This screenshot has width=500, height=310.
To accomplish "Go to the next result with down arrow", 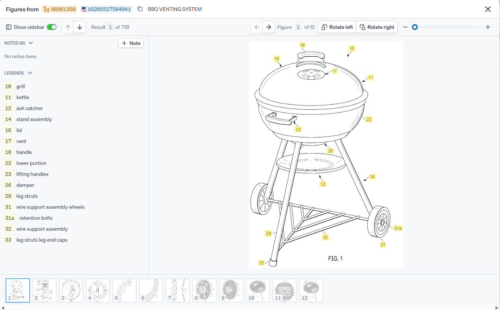I will [x=80, y=27].
